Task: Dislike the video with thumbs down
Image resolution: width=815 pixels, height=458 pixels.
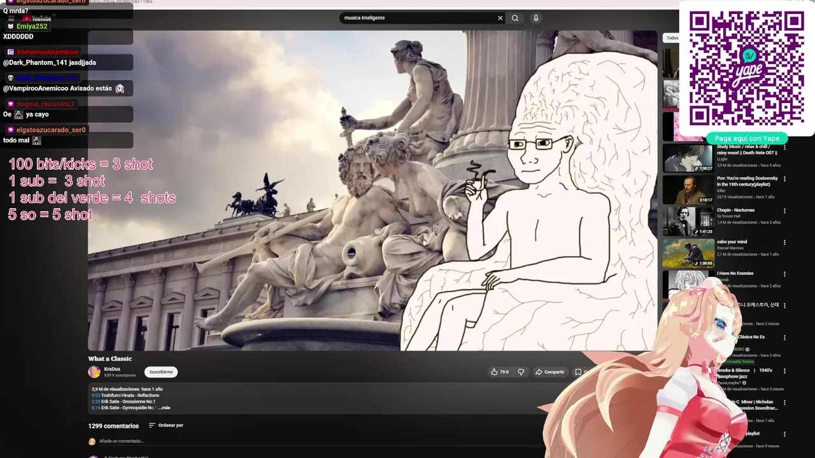Action: click(521, 372)
